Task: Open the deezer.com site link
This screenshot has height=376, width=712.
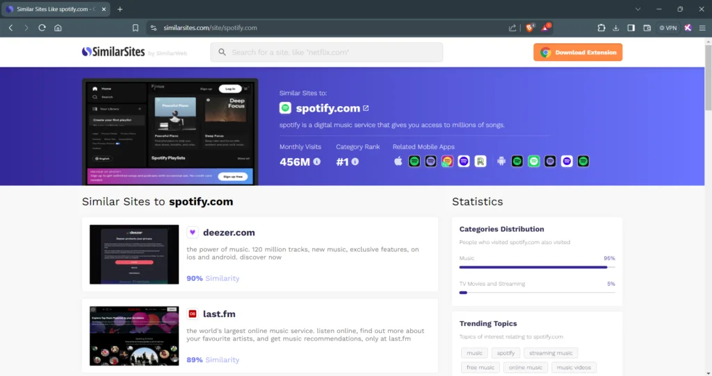Action: pos(229,232)
